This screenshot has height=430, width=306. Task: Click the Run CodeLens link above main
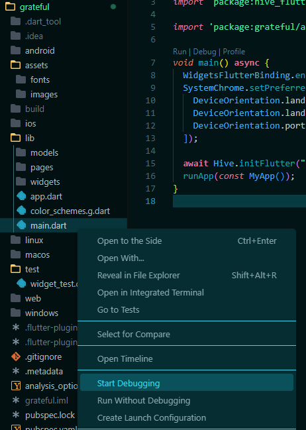(x=179, y=52)
